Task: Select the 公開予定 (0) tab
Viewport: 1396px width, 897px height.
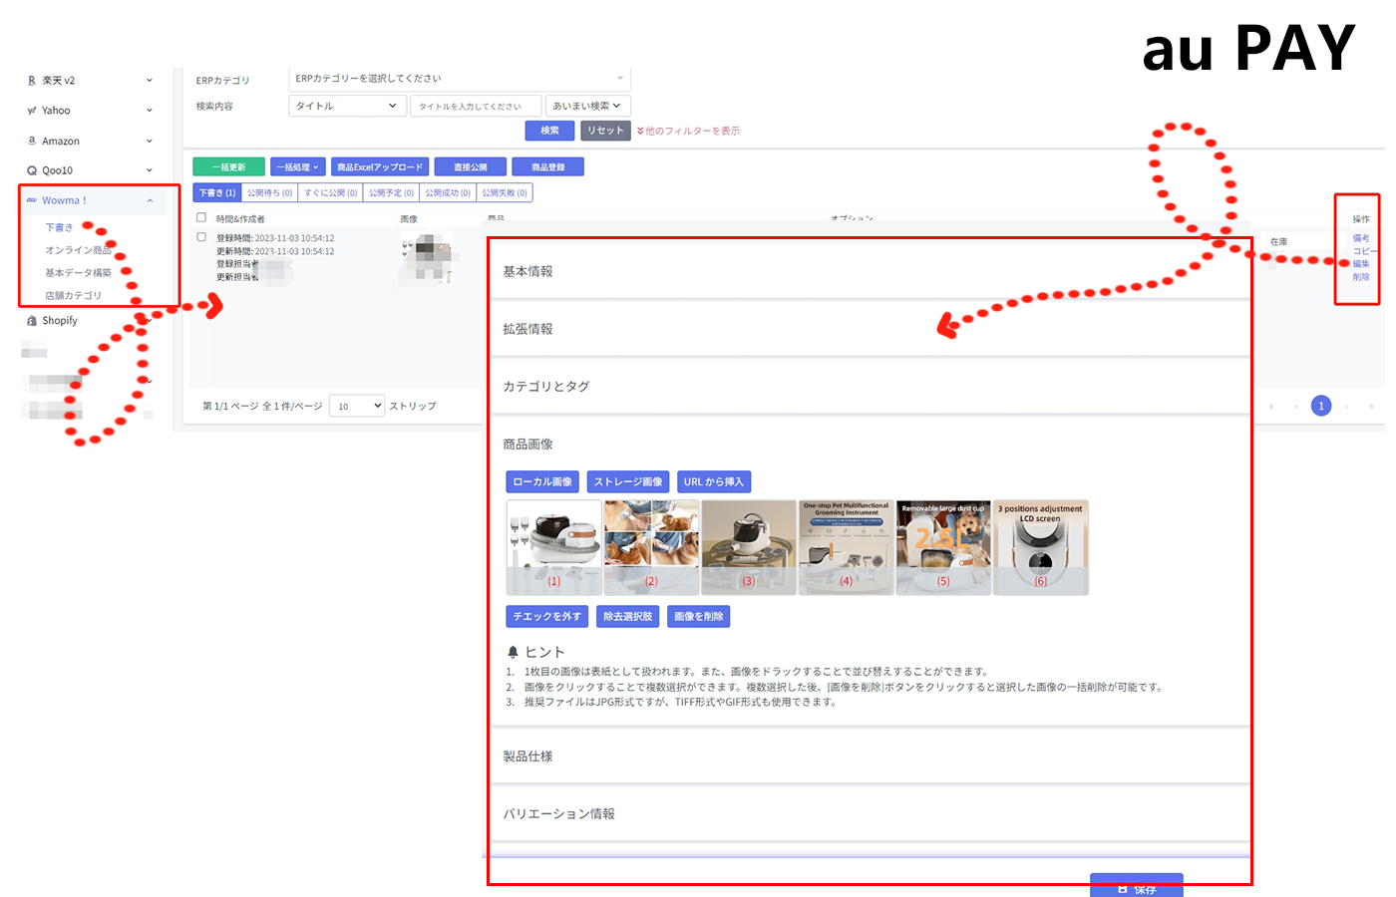Action: [x=391, y=193]
